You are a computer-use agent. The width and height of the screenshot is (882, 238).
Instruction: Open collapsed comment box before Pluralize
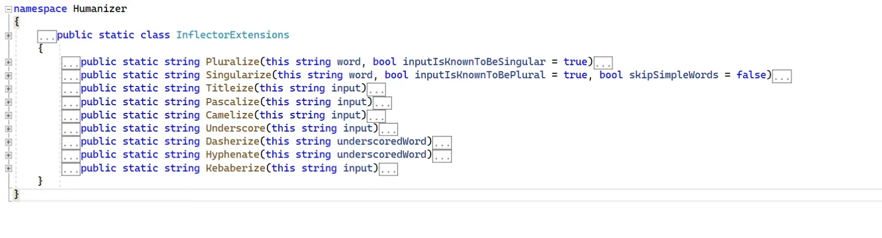point(71,63)
